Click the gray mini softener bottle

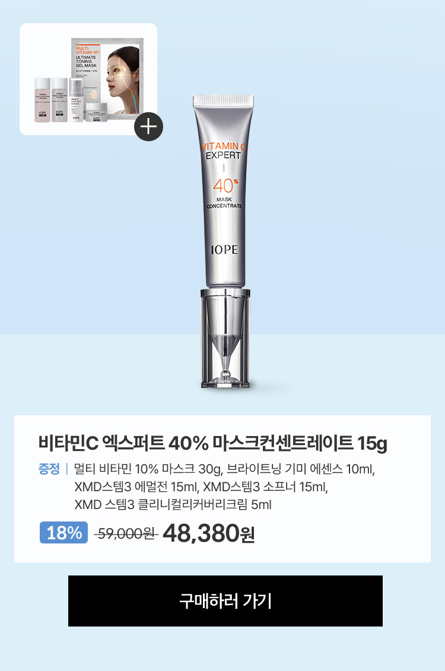click(59, 100)
